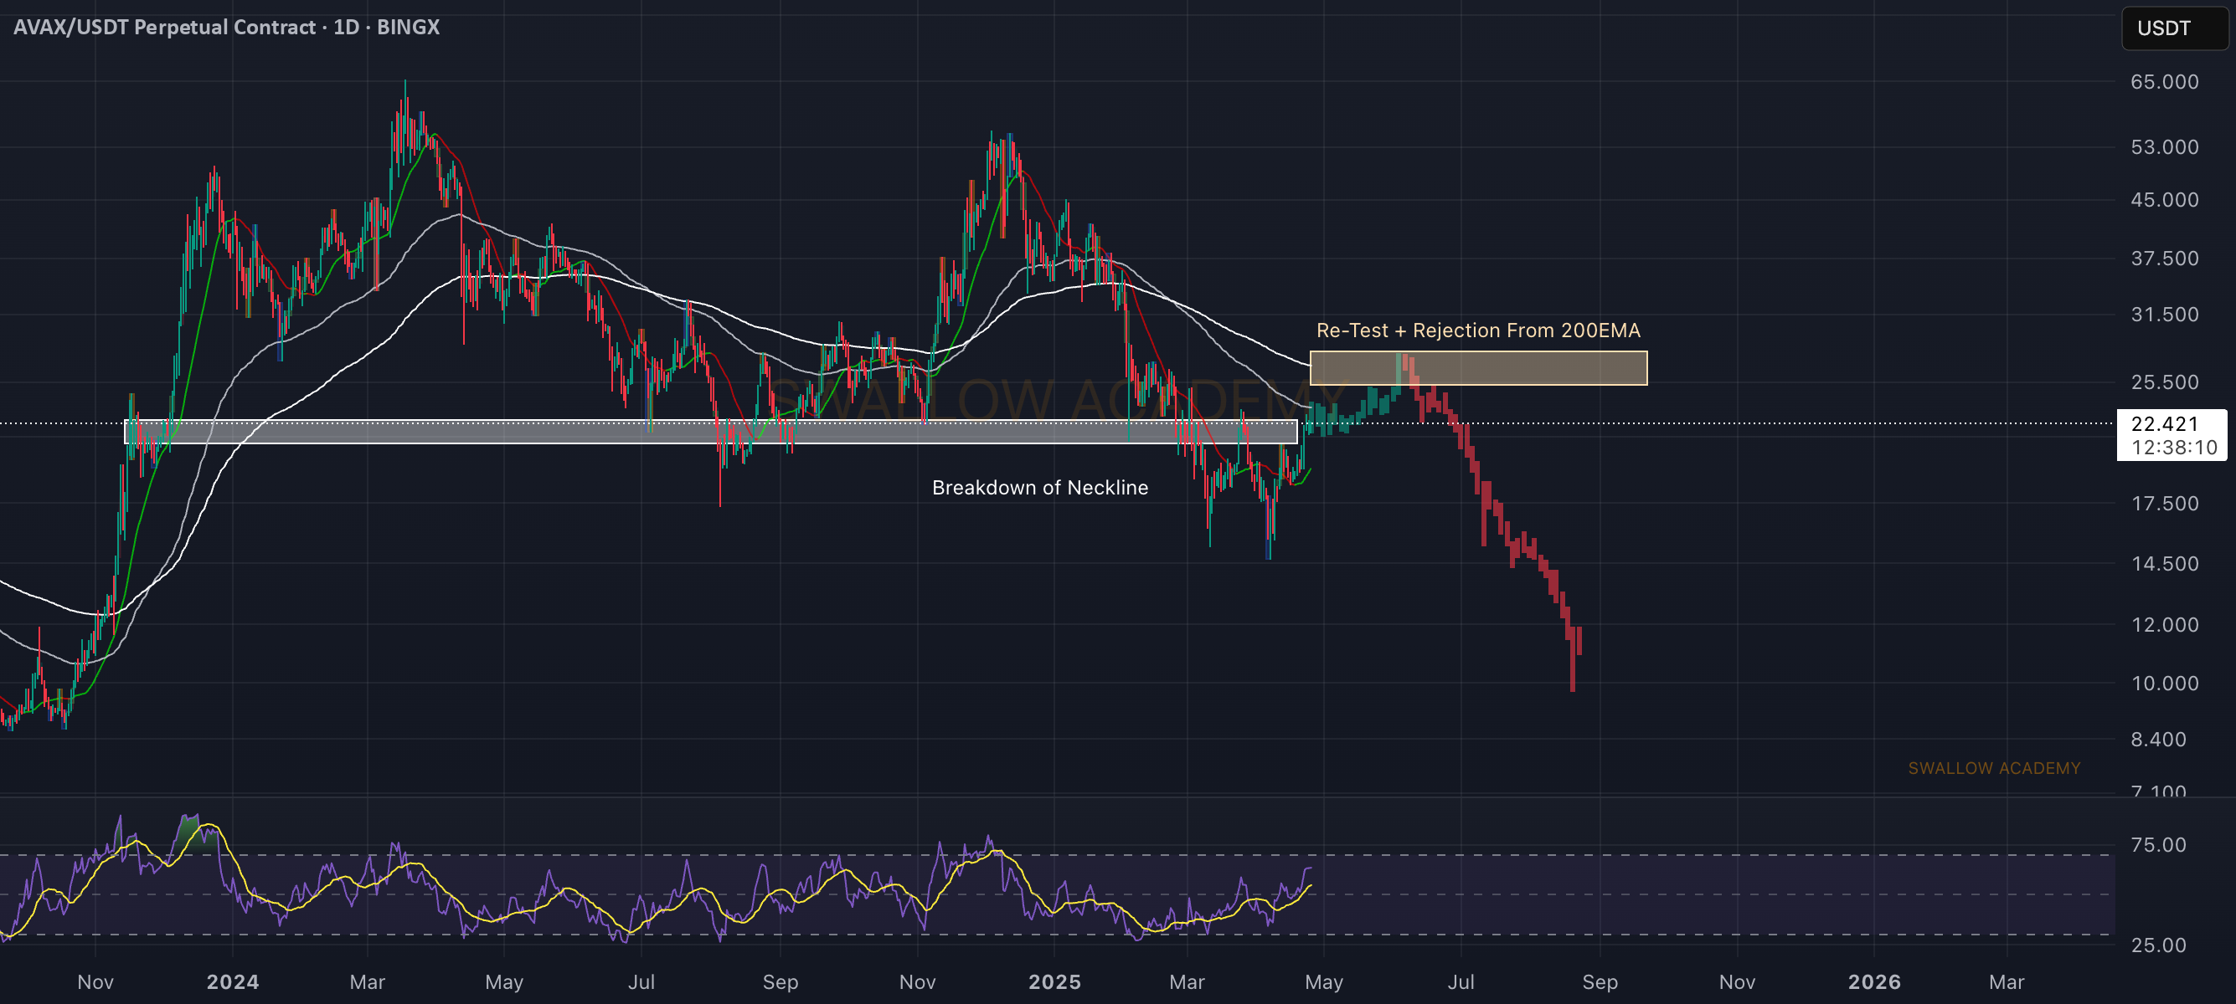Viewport: 2236px width, 1004px height.
Task: Click the 10.000 price scale label
Action: tap(2165, 684)
